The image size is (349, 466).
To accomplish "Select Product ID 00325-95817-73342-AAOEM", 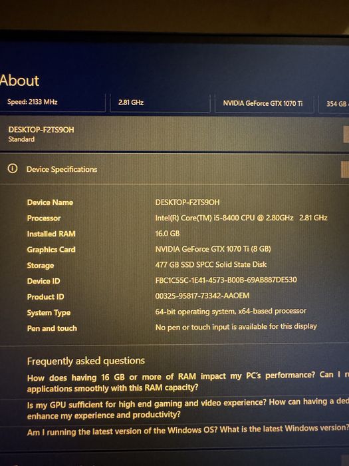I will [x=202, y=296].
